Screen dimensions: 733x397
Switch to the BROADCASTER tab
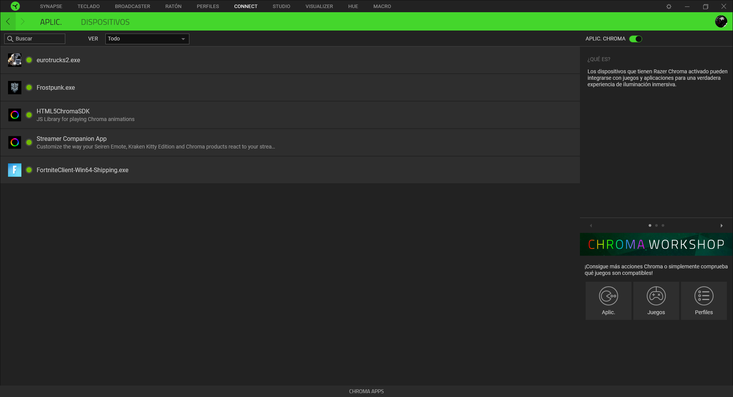coord(132,6)
